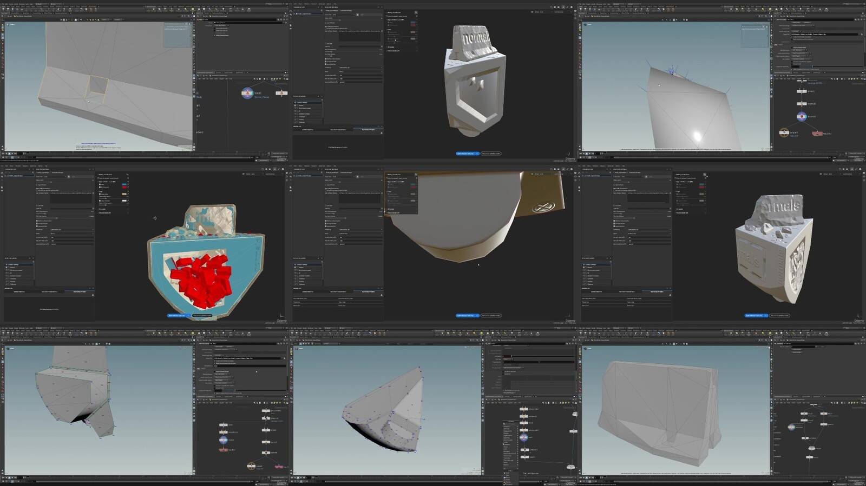The height and width of the screenshot is (486, 866).
Task: Select the blue sphere node in the bottom-middle network
Action: [523, 437]
